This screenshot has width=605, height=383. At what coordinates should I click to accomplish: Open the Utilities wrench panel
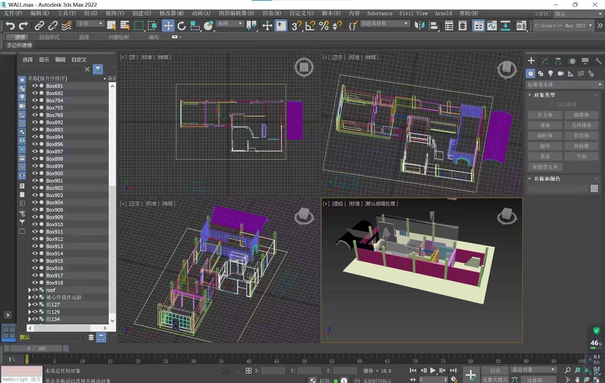tap(598, 61)
